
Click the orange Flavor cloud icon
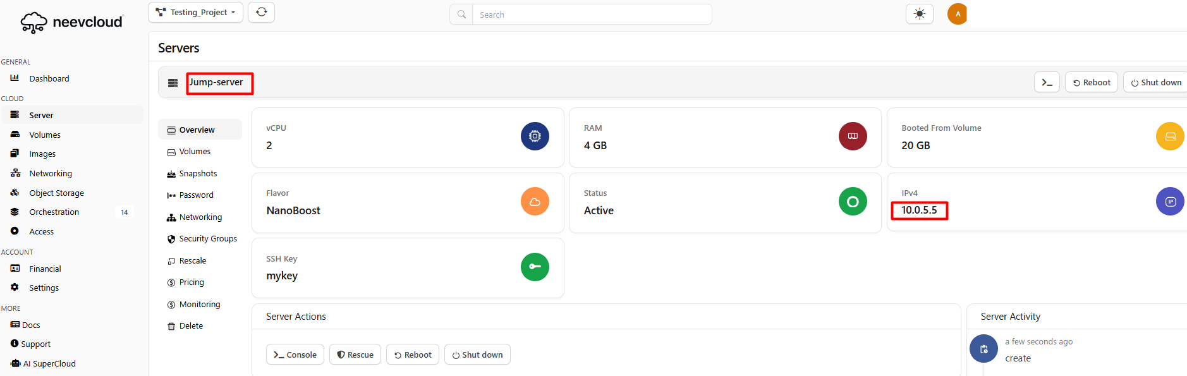[x=535, y=202]
